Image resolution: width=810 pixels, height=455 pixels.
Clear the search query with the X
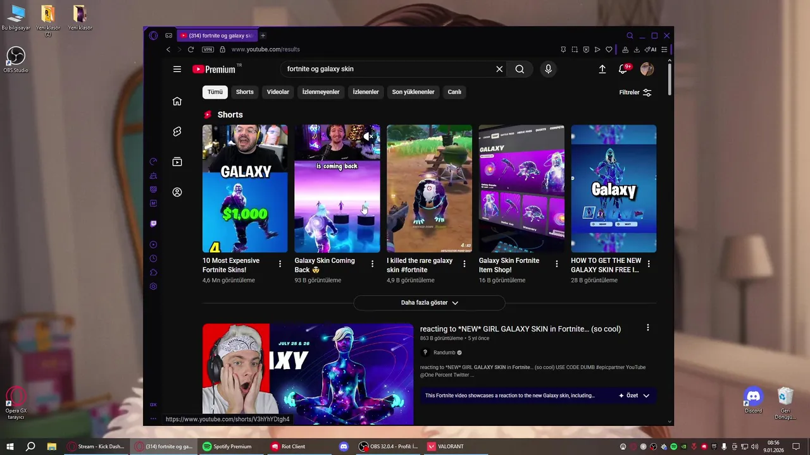pyautogui.click(x=499, y=69)
